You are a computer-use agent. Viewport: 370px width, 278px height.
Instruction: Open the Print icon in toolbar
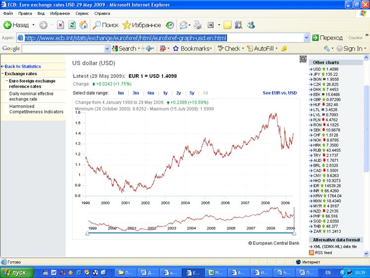point(198,25)
